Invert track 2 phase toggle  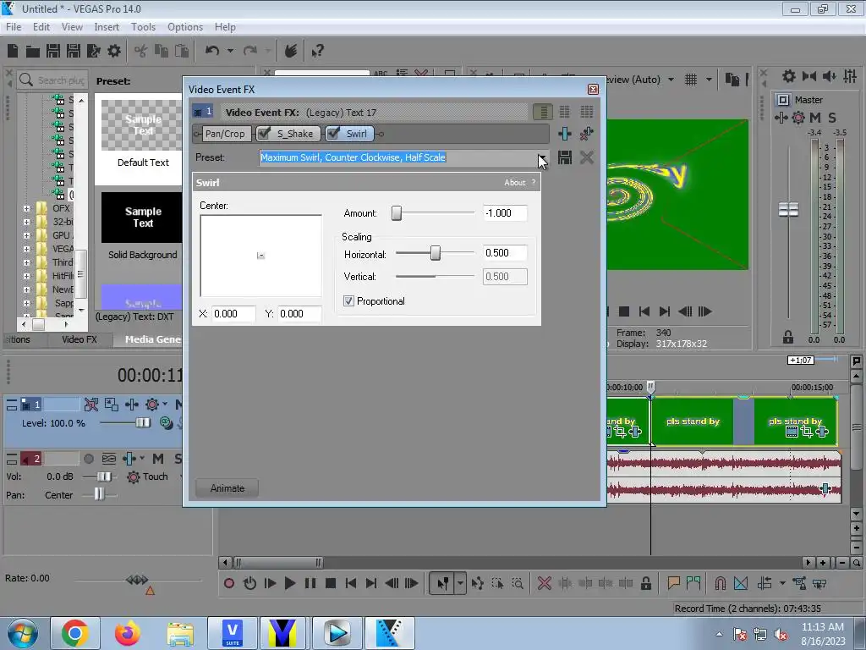pos(109,459)
